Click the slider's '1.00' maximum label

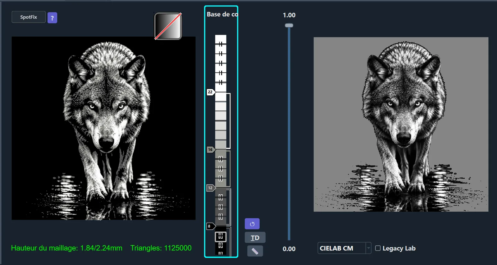point(289,15)
